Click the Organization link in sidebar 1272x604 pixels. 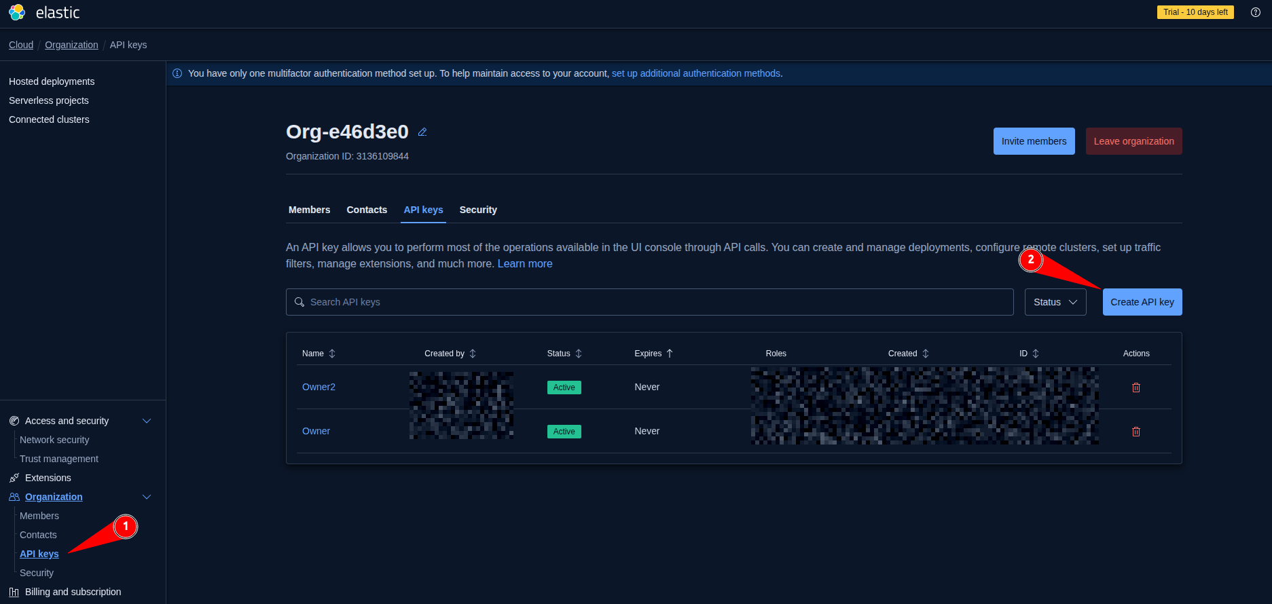pos(54,497)
